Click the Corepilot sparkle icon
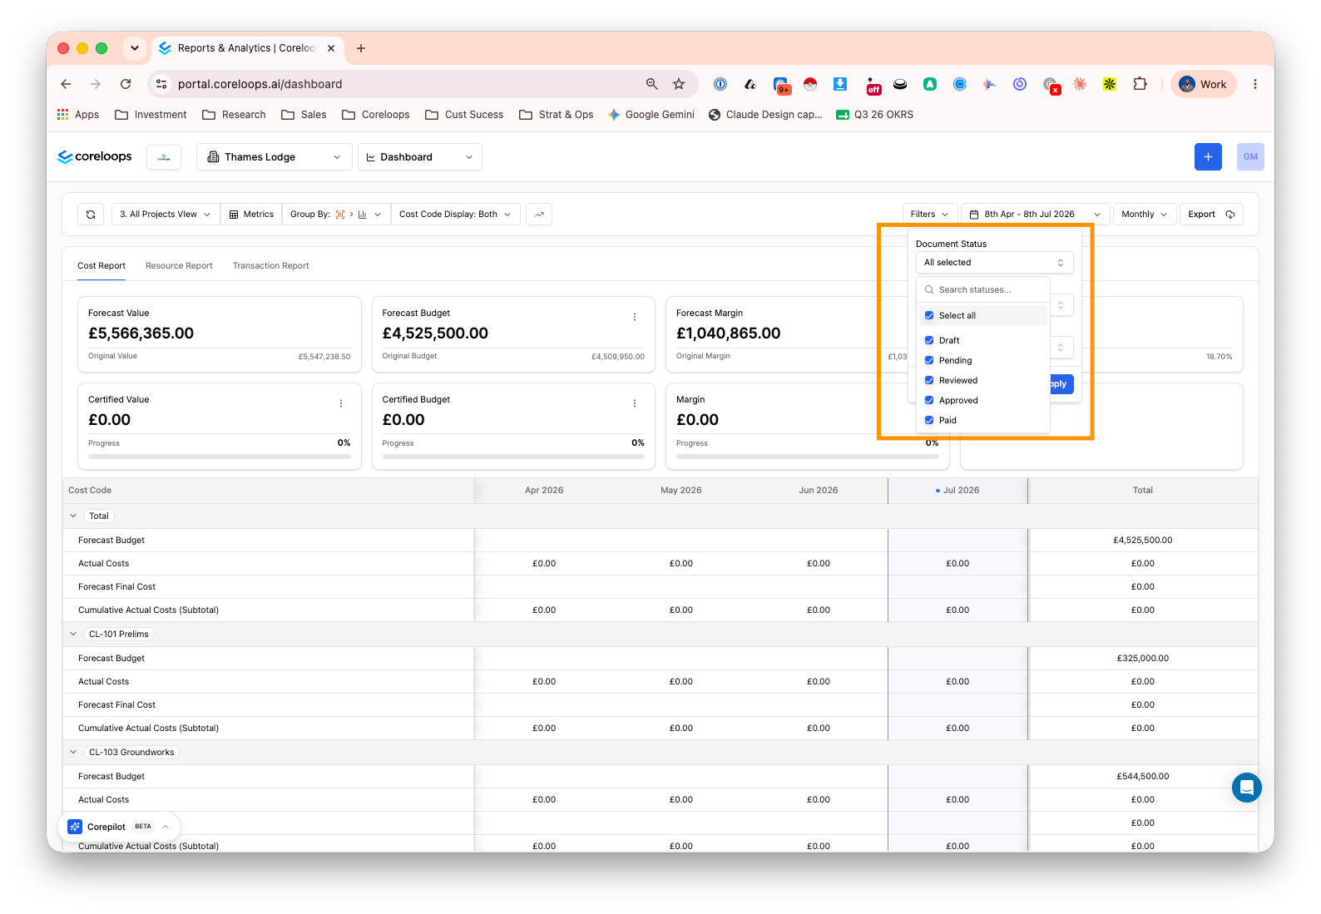This screenshot has width=1321, height=914. pos(75,827)
